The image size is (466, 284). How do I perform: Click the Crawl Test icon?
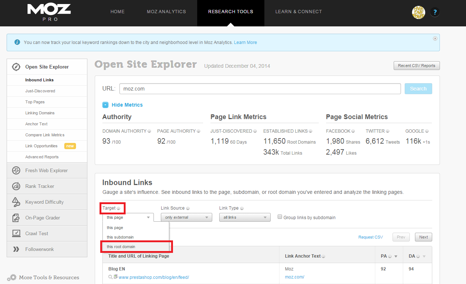tap(16, 233)
